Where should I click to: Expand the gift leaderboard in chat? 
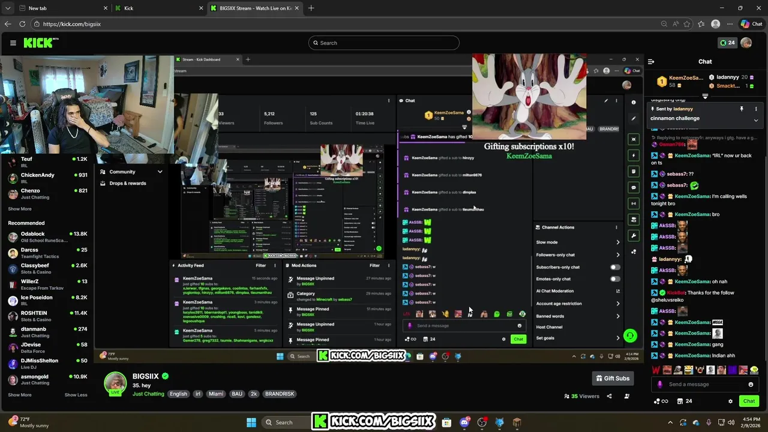coord(706,96)
